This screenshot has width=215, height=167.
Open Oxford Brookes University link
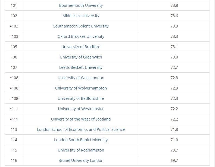coord(81,36)
